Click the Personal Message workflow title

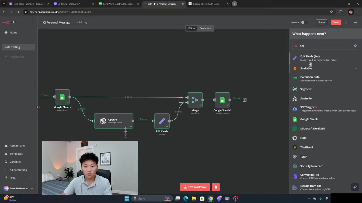pyautogui.click(x=58, y=23)
